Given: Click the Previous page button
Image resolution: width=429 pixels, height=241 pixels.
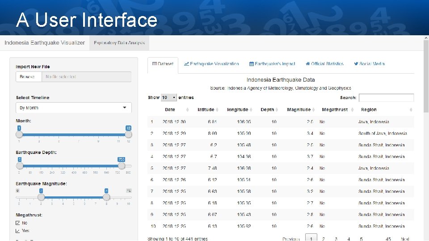Looking at the screenshot, I should pos(291,239).
